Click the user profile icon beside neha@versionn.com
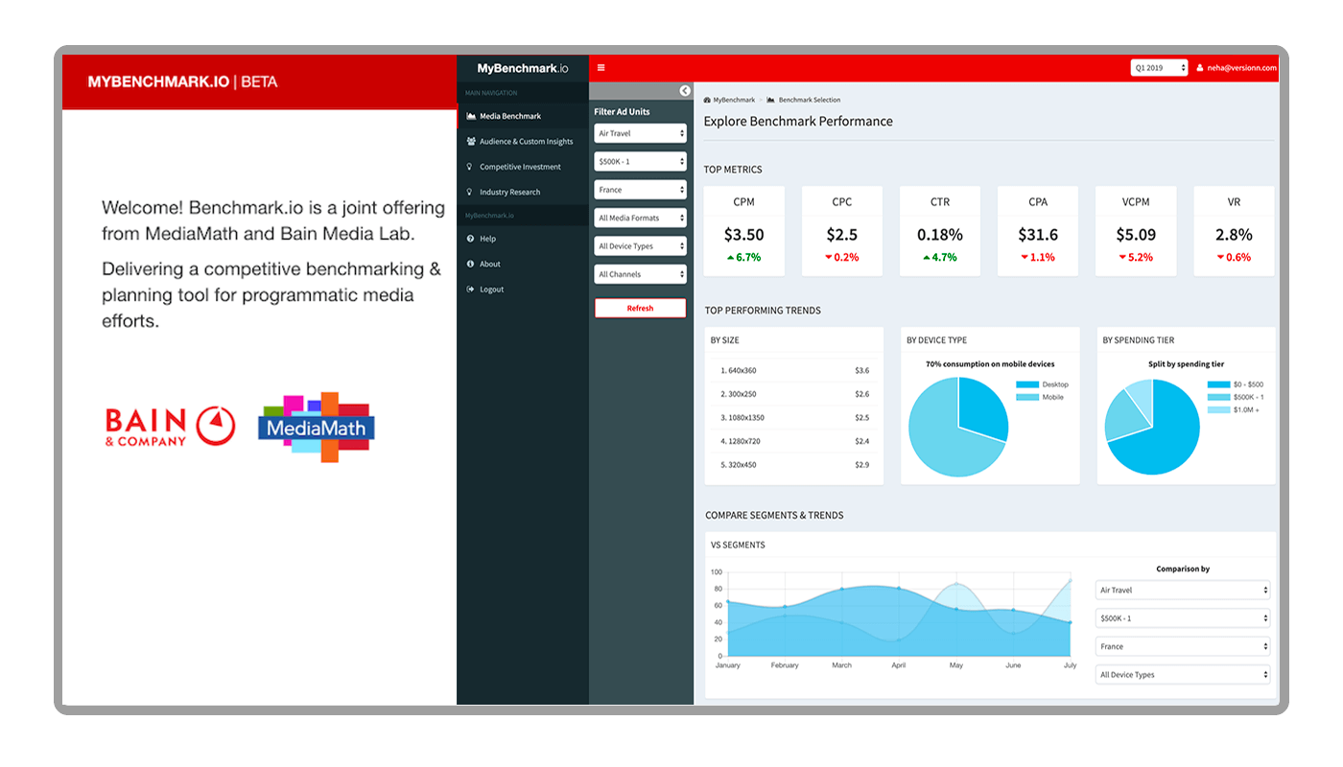This screenshot has width=1343, height=767. coord(1199,68)
